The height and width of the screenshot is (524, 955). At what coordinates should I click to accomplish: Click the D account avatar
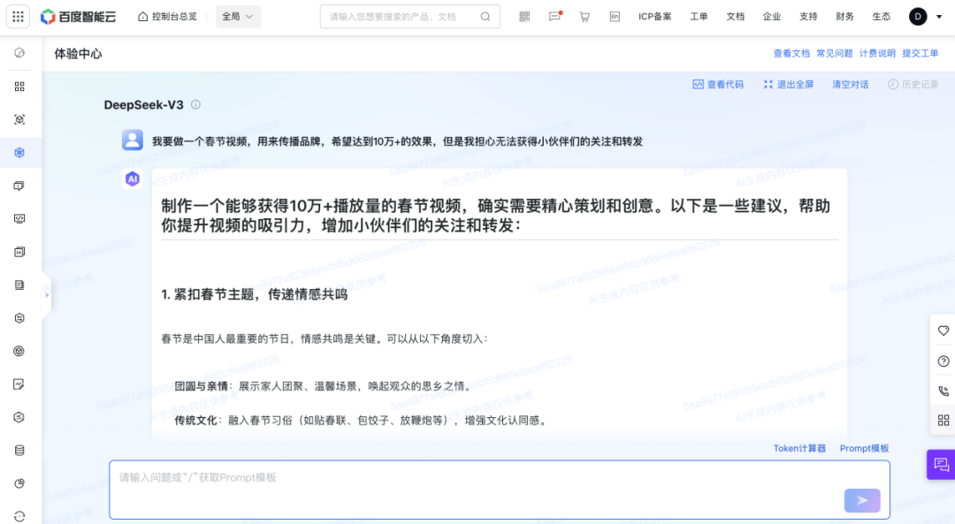[918, 17]
